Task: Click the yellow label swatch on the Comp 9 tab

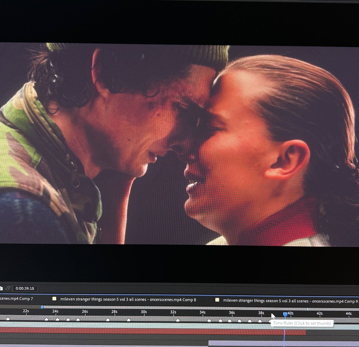Action: [x=217, y=300]
